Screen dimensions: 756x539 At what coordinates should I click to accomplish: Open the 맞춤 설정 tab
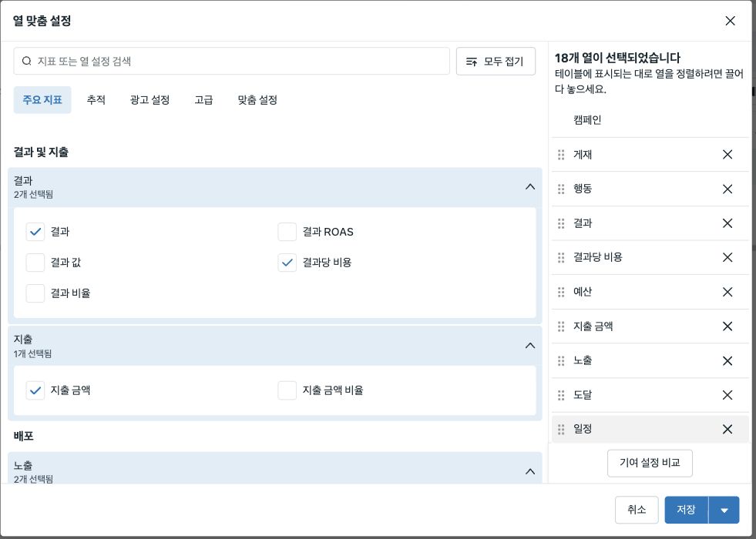pos(257,99)
